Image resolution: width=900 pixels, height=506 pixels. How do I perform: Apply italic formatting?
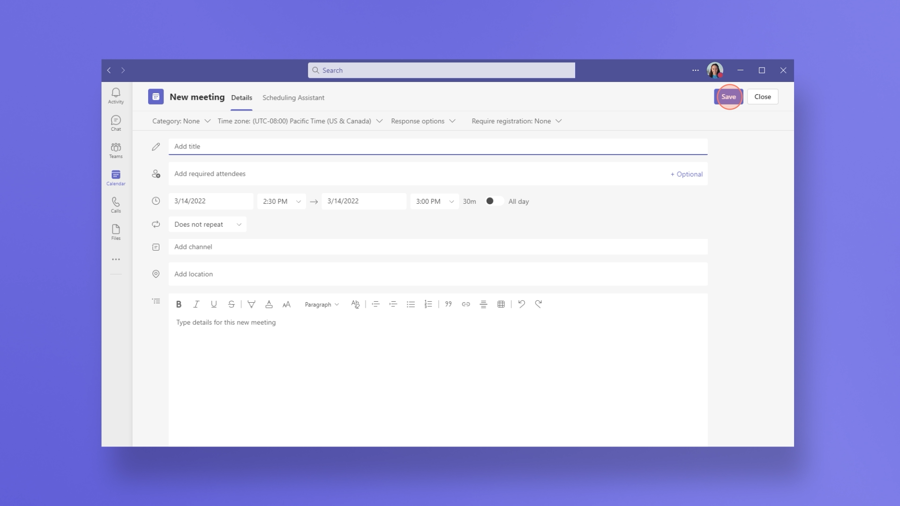[196, 304]
